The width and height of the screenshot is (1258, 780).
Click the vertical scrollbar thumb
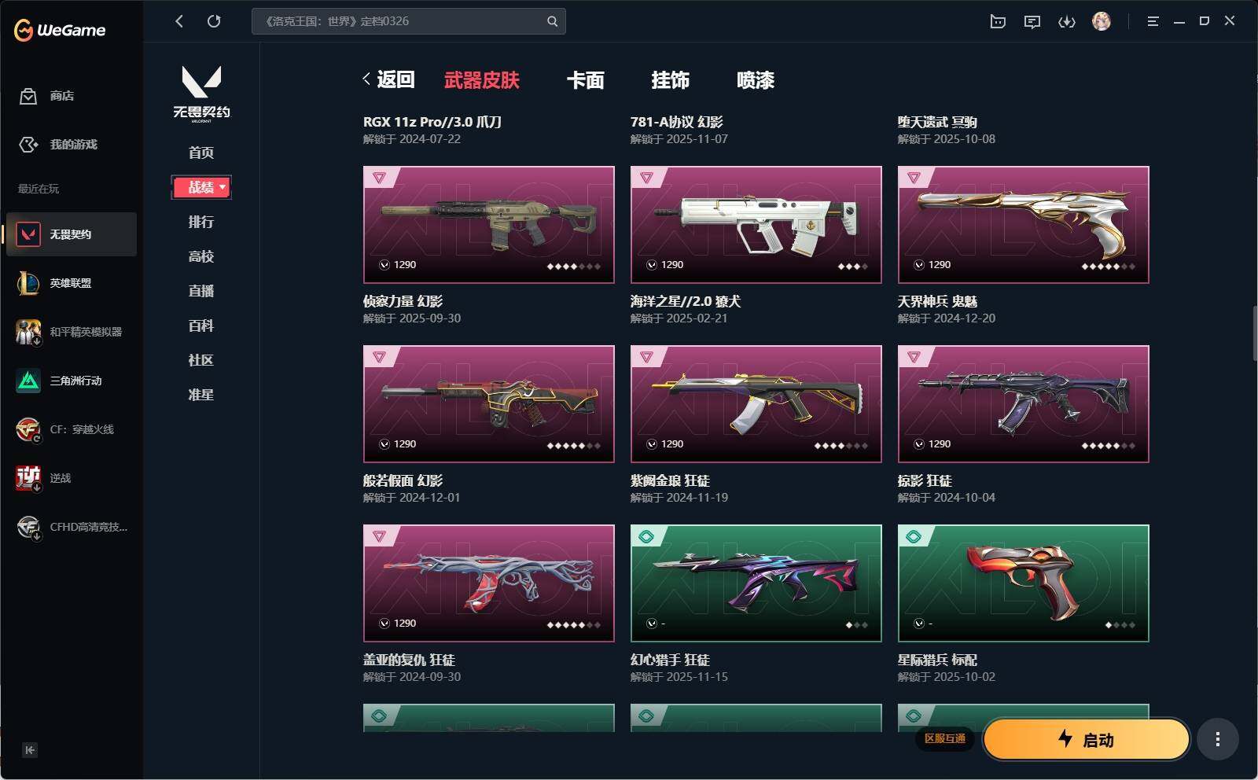tap(1254, 333)
